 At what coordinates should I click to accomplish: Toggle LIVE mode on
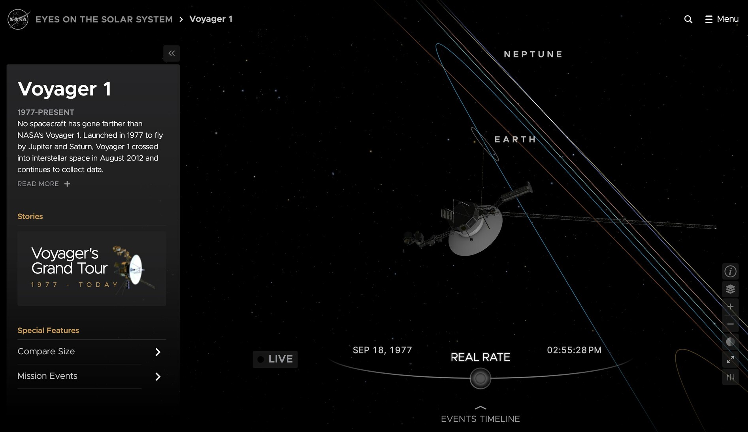click(x=275, y=359)
